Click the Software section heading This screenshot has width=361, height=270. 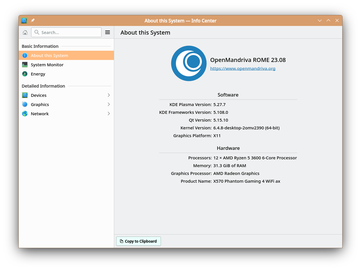click(228, 95)
